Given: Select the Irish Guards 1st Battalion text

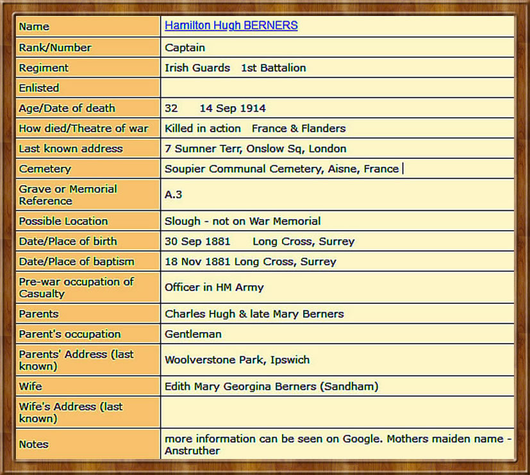Looking at the screenshot, I should click(235, 68).
